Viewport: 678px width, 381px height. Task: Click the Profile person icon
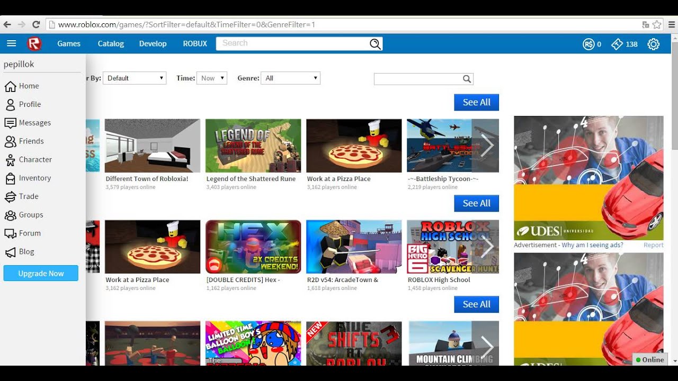pos(10,105)
